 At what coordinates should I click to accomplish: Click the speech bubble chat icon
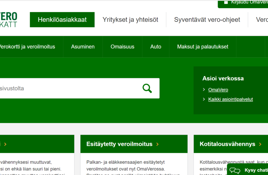click(x=235, y=170)
